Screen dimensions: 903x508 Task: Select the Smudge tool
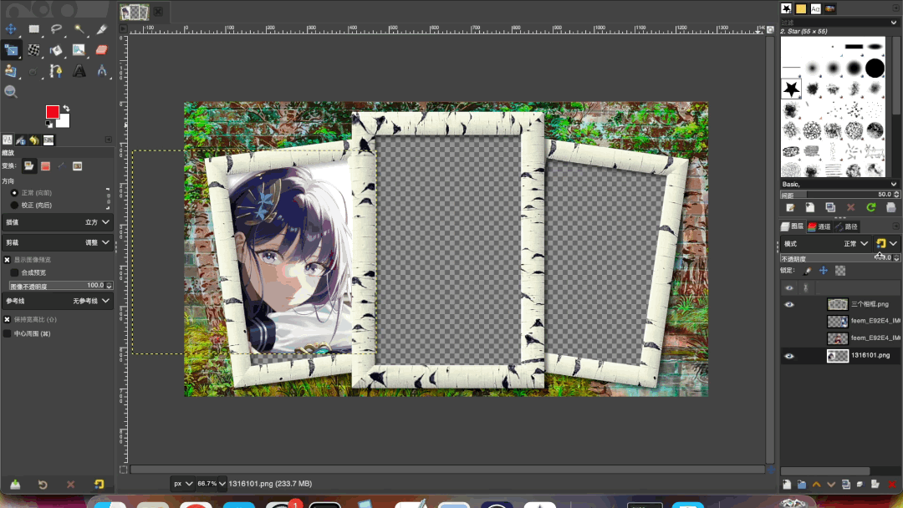(34, 71)
